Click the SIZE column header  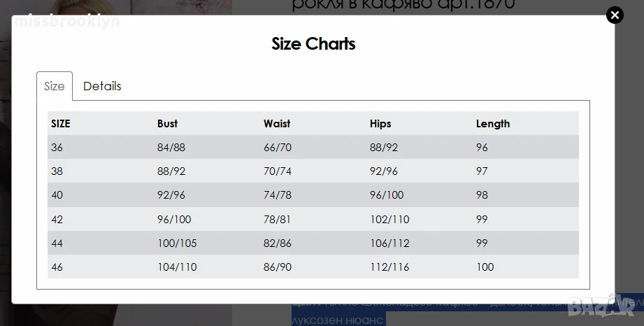pos(61,123)
